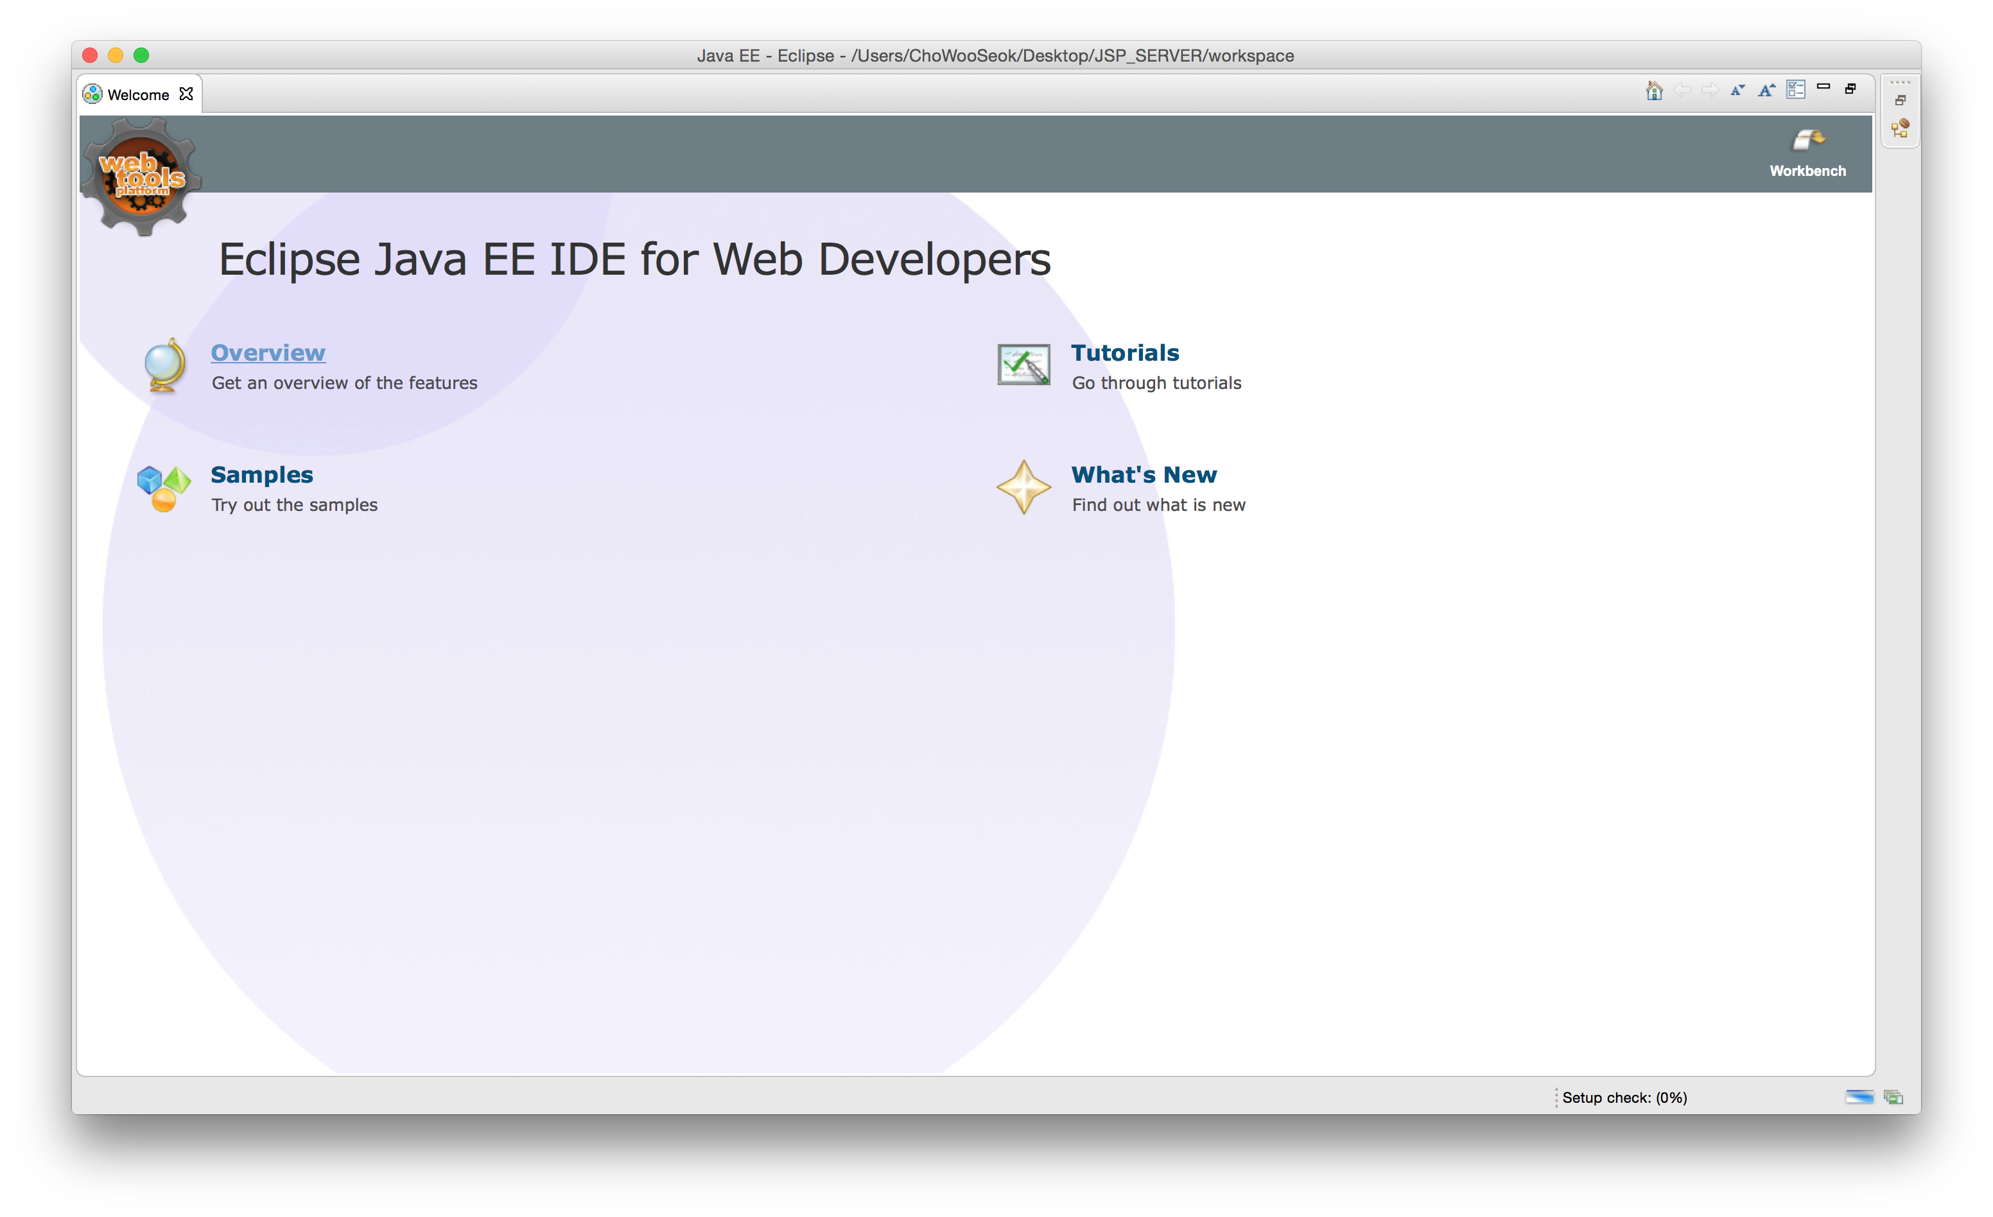Open Java EE hierarchy view icon
Screen dimensions: 1993x1217
pos(1900,128)
